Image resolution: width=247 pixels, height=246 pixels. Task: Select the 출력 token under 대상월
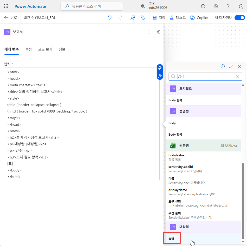[x=203, y=239]
